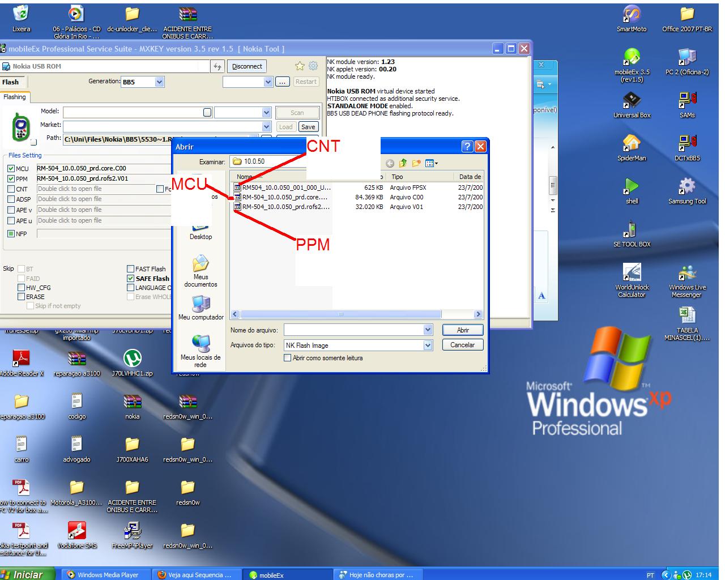Click the connection swap arrows icon
725x580 pixels.
click(217, 66)
